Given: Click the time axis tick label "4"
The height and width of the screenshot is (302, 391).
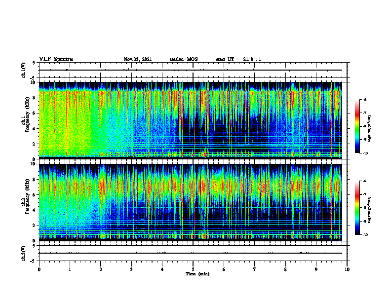Looking at the screenshot, I should [162, 269].
